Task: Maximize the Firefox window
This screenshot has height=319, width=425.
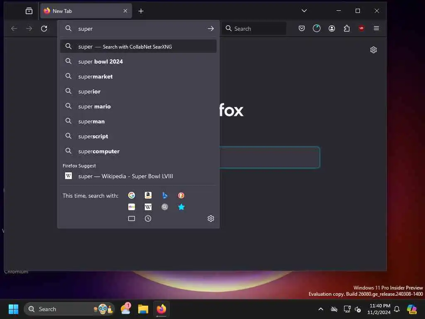Action: click(x=358, y=10)
